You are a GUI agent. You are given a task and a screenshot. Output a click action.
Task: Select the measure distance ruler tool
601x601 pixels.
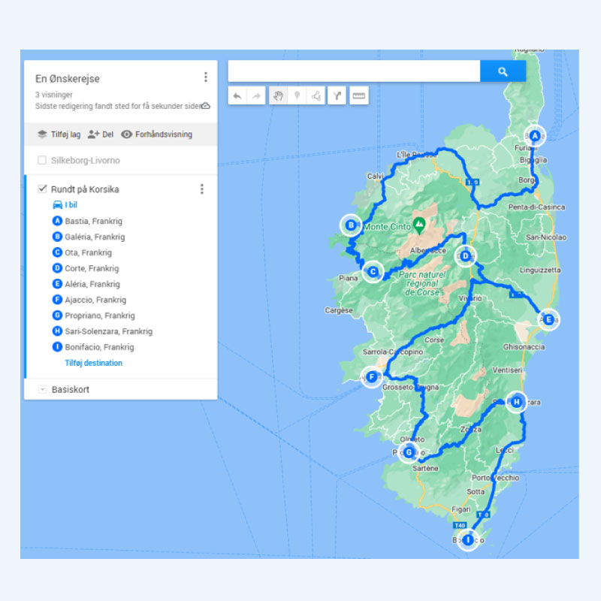pyautogui.click(x=359, y=96)
